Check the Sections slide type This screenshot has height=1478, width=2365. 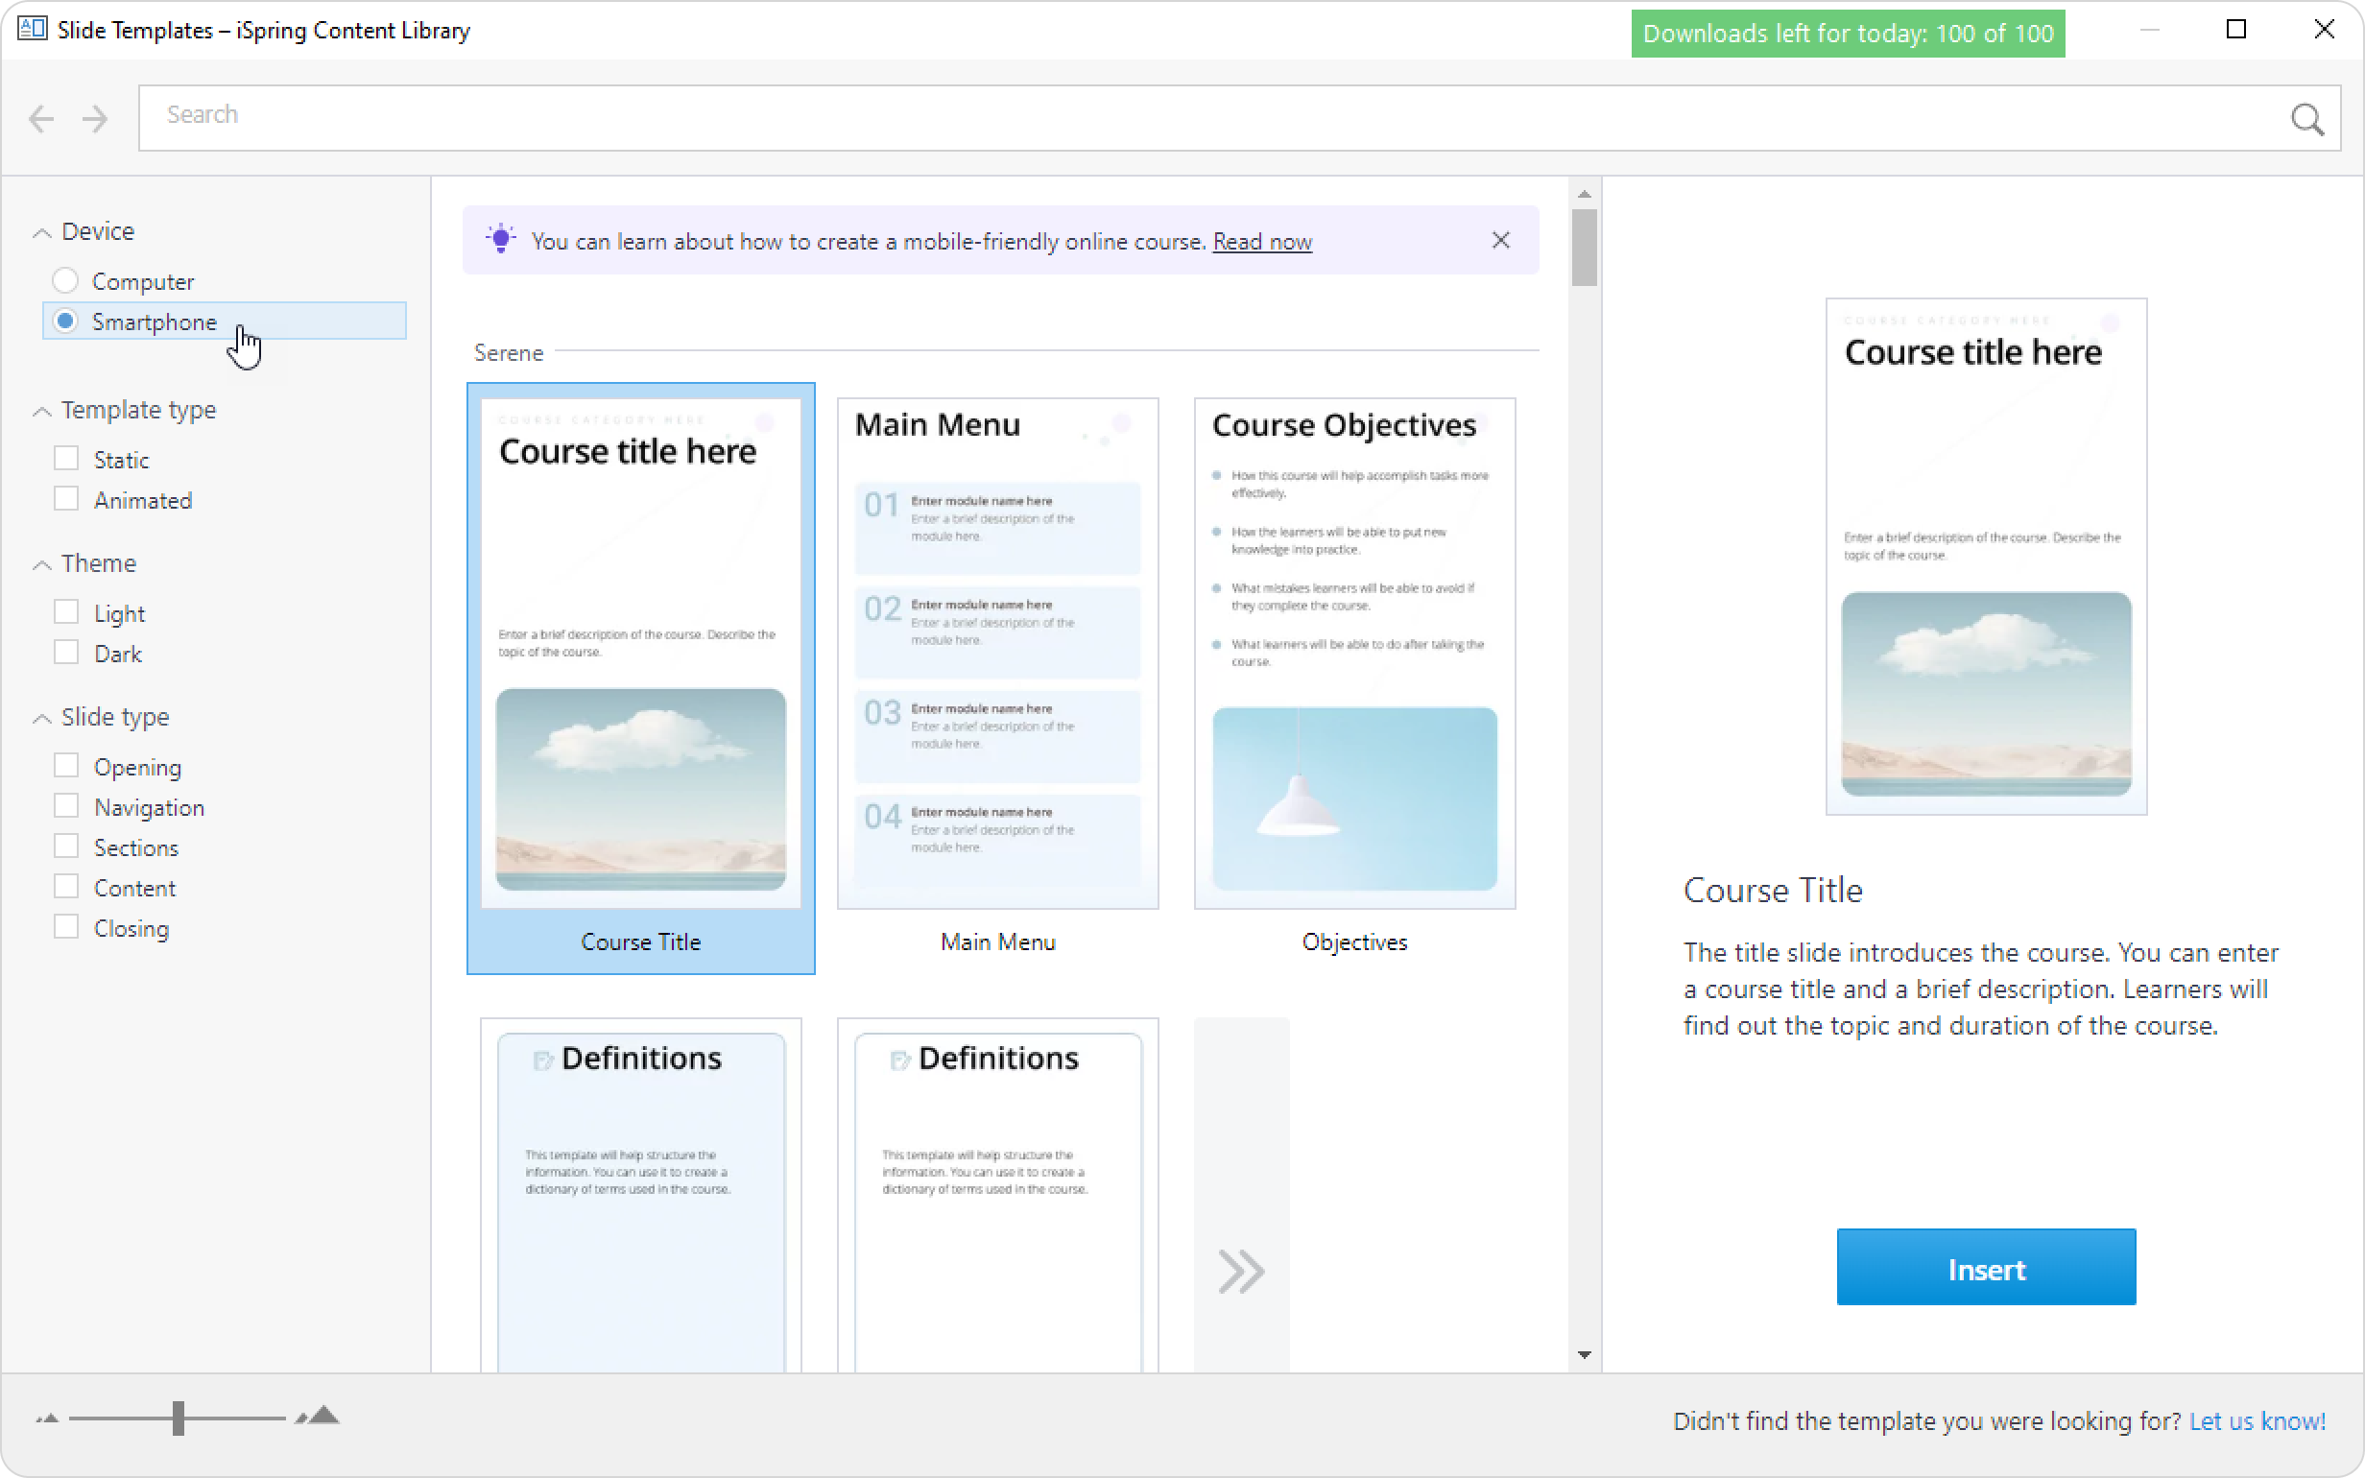[66, 846]
